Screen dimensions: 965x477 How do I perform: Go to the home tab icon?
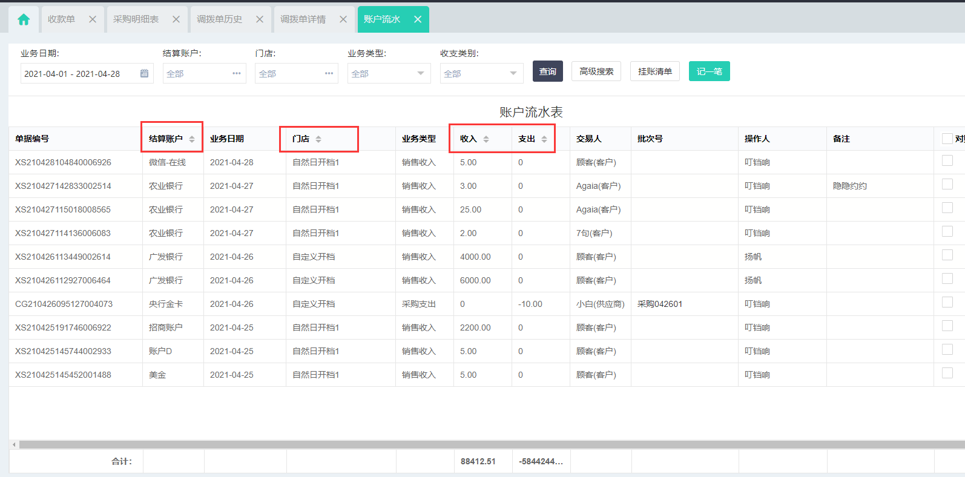[x=24, y=19]
